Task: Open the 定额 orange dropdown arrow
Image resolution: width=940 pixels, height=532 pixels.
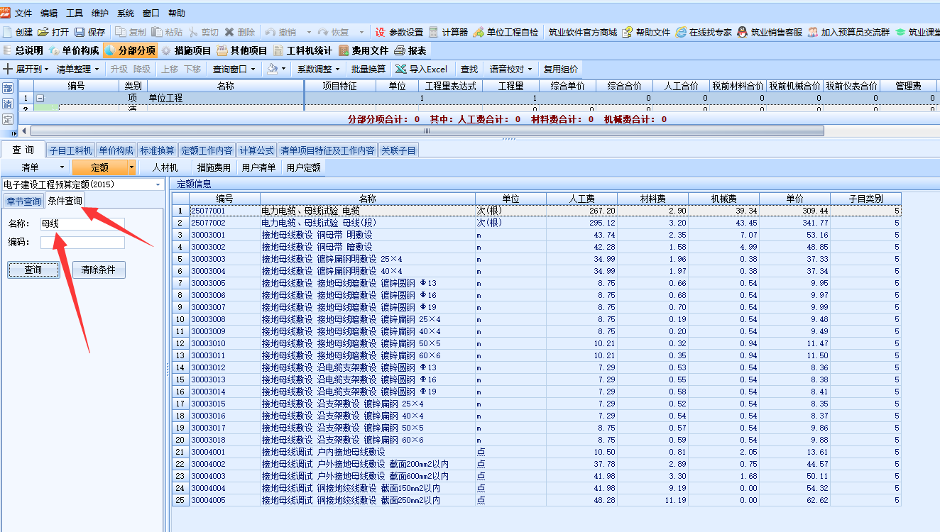Action: (x=132, y=167)
